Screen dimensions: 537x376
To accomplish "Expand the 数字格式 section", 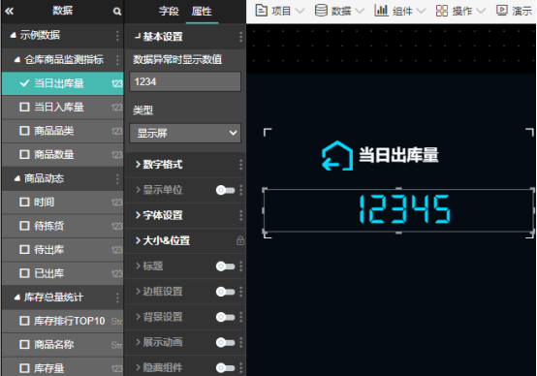I will click(138, 165).
